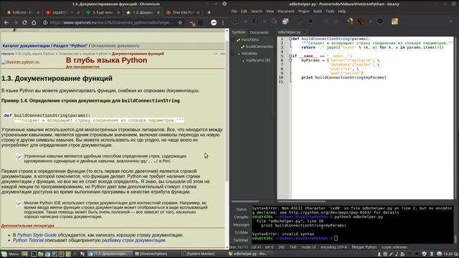The image size is (459, 258).
Task: Click the Chromium address bar URL
Action: 110,22
